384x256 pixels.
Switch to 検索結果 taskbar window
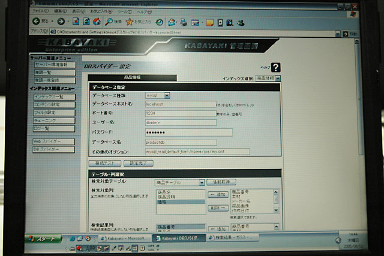click(x=233, y=237)
